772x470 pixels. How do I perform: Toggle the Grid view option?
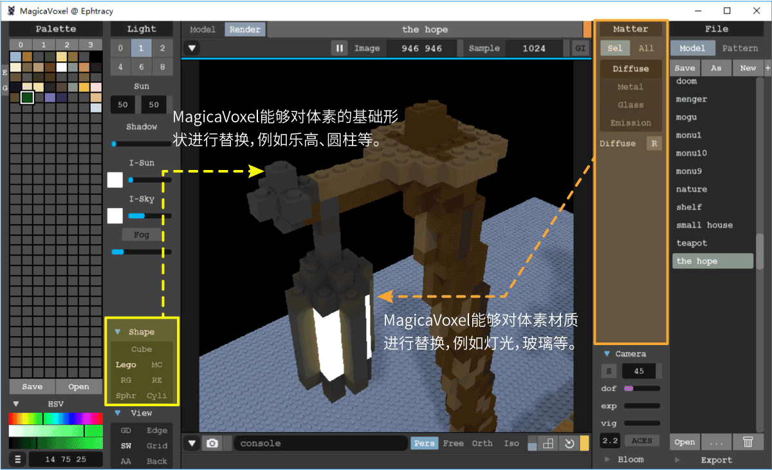pyautogui.click(x=156, y=446)
